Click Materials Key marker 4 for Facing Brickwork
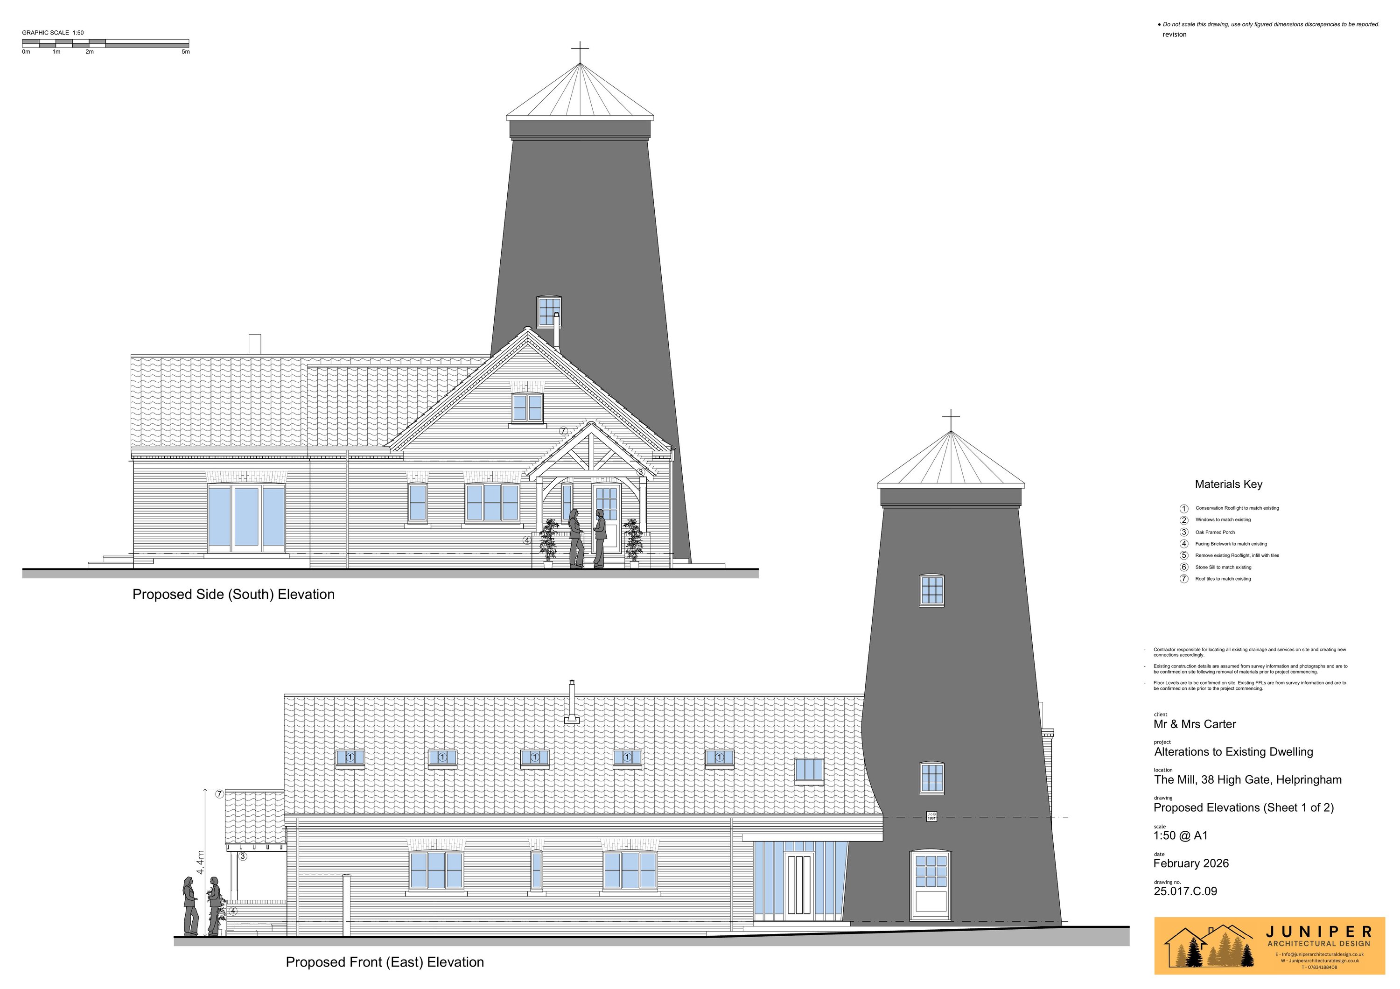1400x989 pixels. click(1184, 544)
